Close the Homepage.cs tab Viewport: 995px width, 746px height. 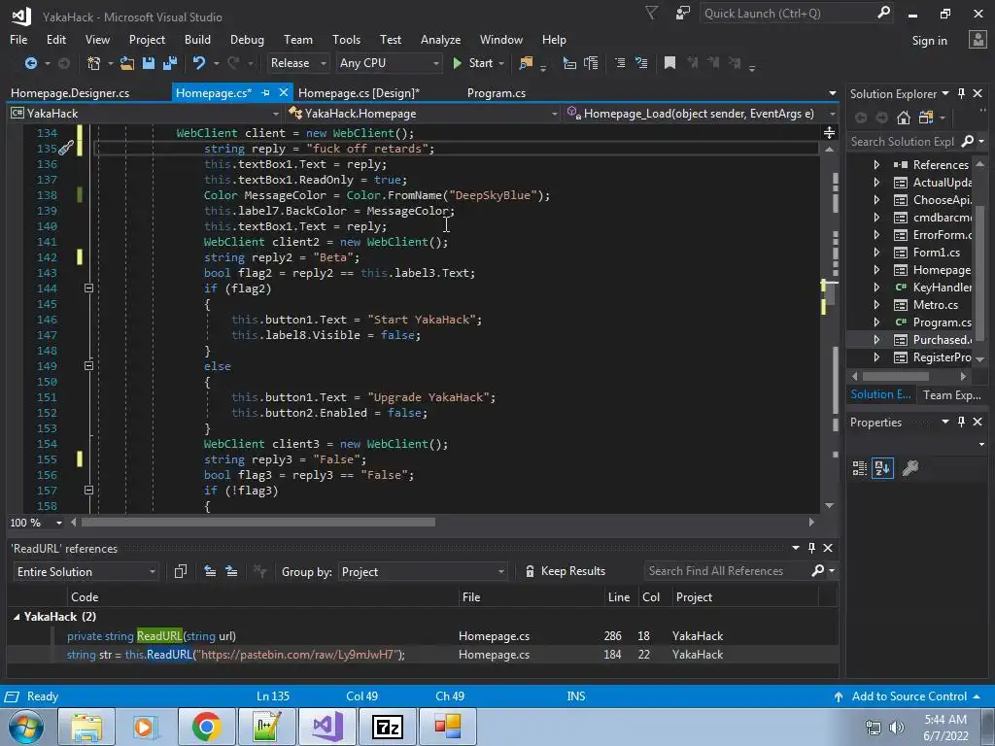click(x=284, y=92)
